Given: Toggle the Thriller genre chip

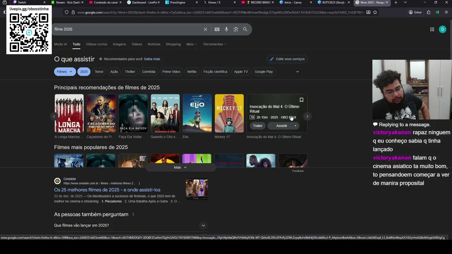Looking at the screenshot, I should coord(130,72).
